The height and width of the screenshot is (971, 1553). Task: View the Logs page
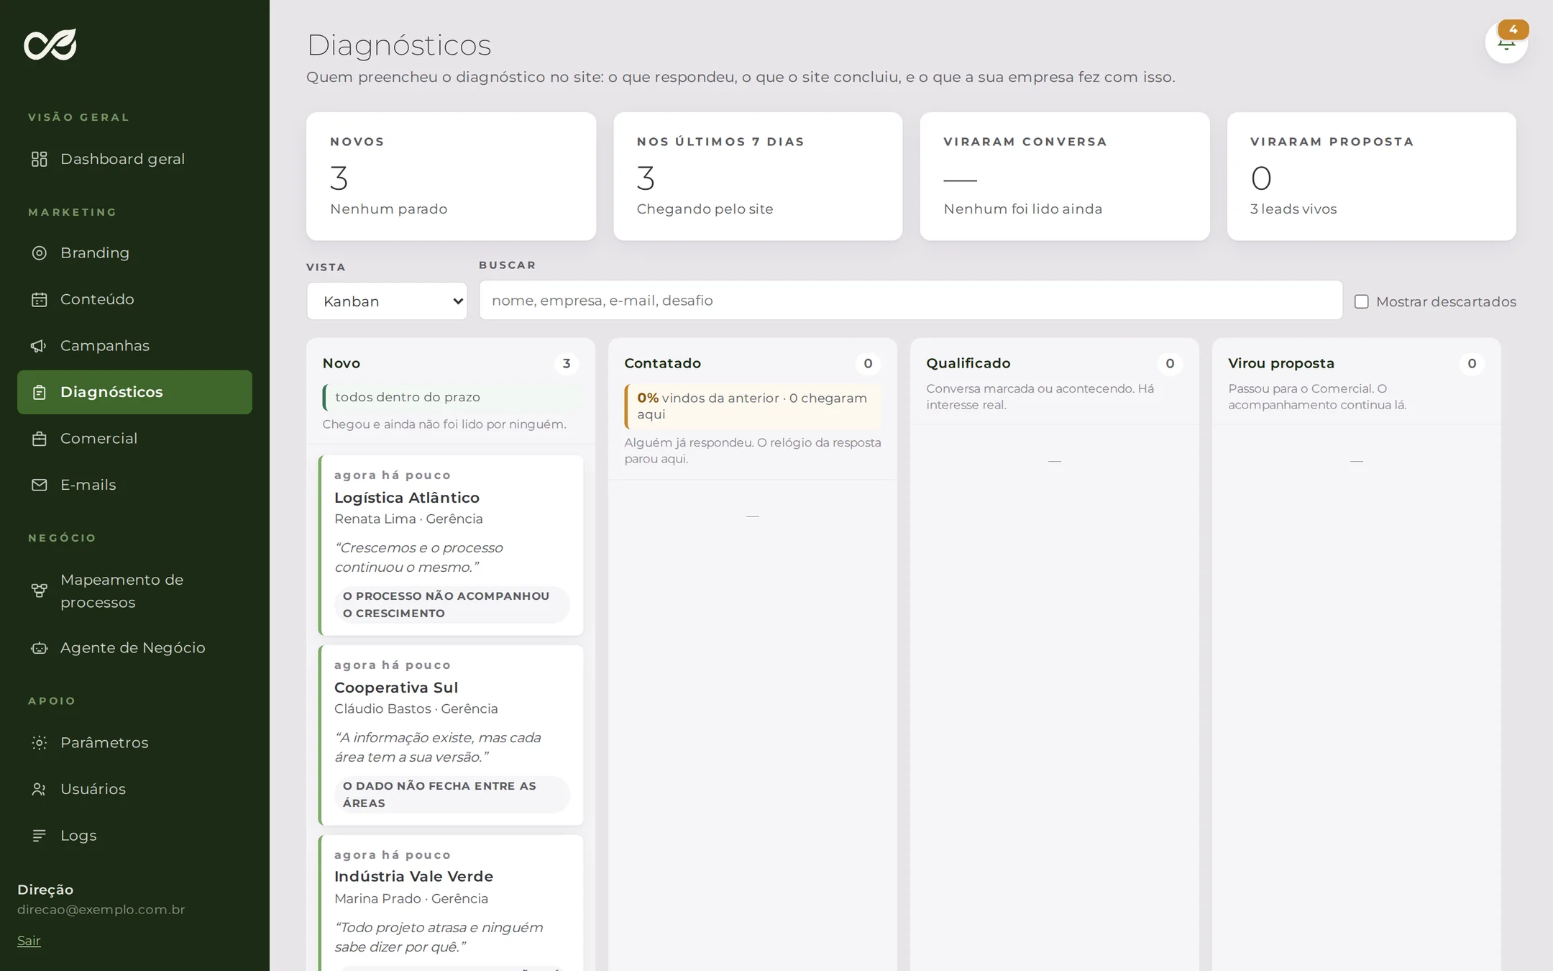(135, 836)
